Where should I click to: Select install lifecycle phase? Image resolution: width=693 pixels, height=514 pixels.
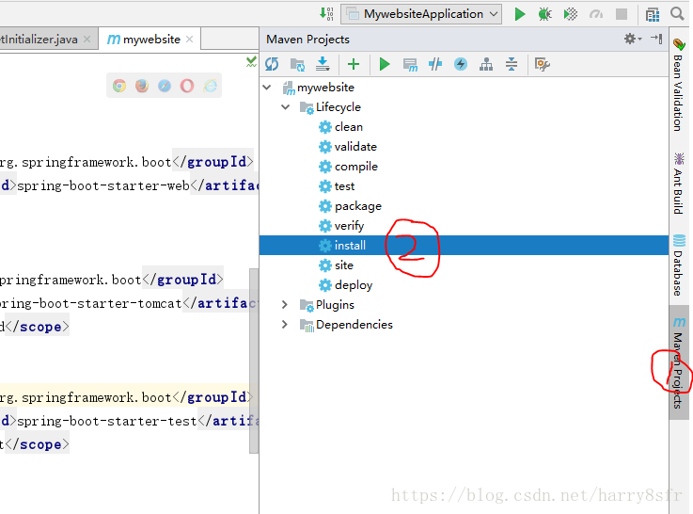pos(465,246)
